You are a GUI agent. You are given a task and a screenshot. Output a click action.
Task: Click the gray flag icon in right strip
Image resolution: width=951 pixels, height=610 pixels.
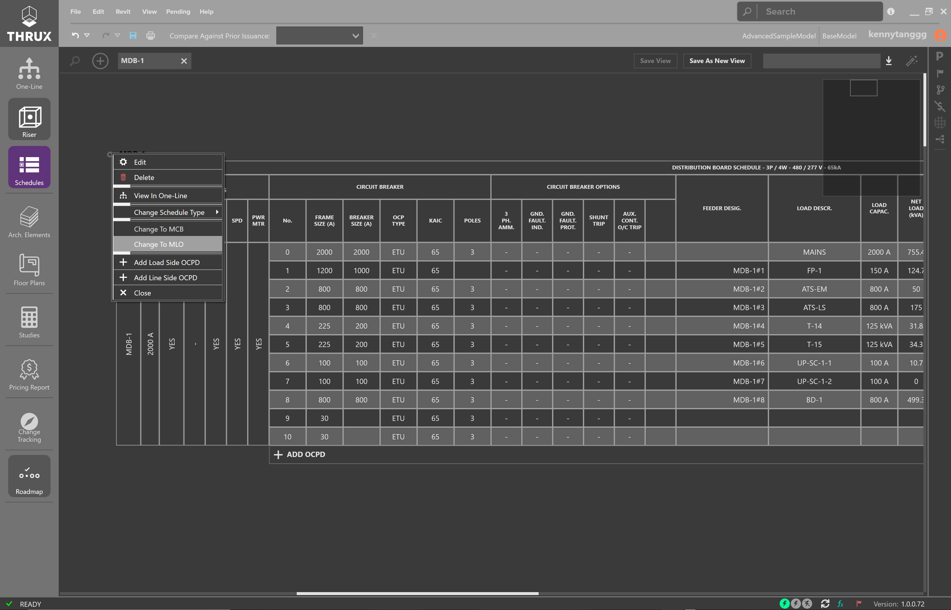click(940, 73)
